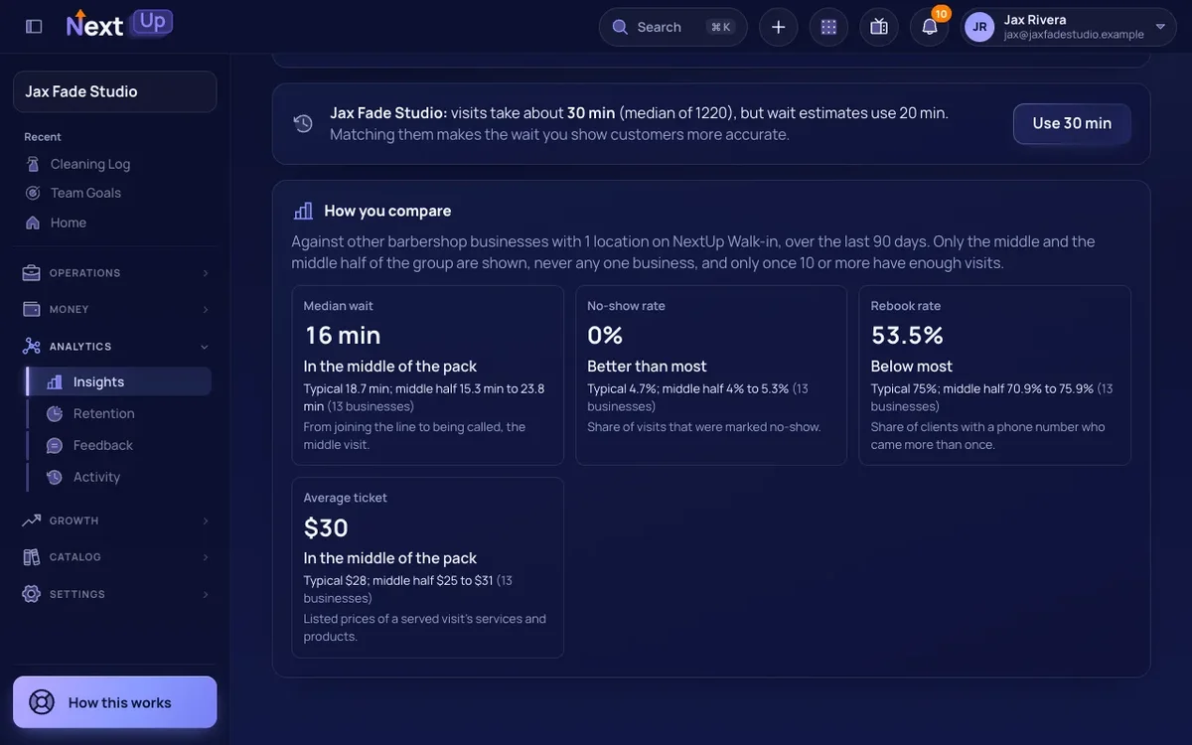Click the Use 30 min button
1192x745 pixels.
pyautogui.click(x=1072, y=123)
